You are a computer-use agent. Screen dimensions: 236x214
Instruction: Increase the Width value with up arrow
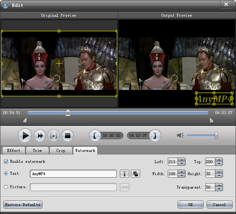181,172
